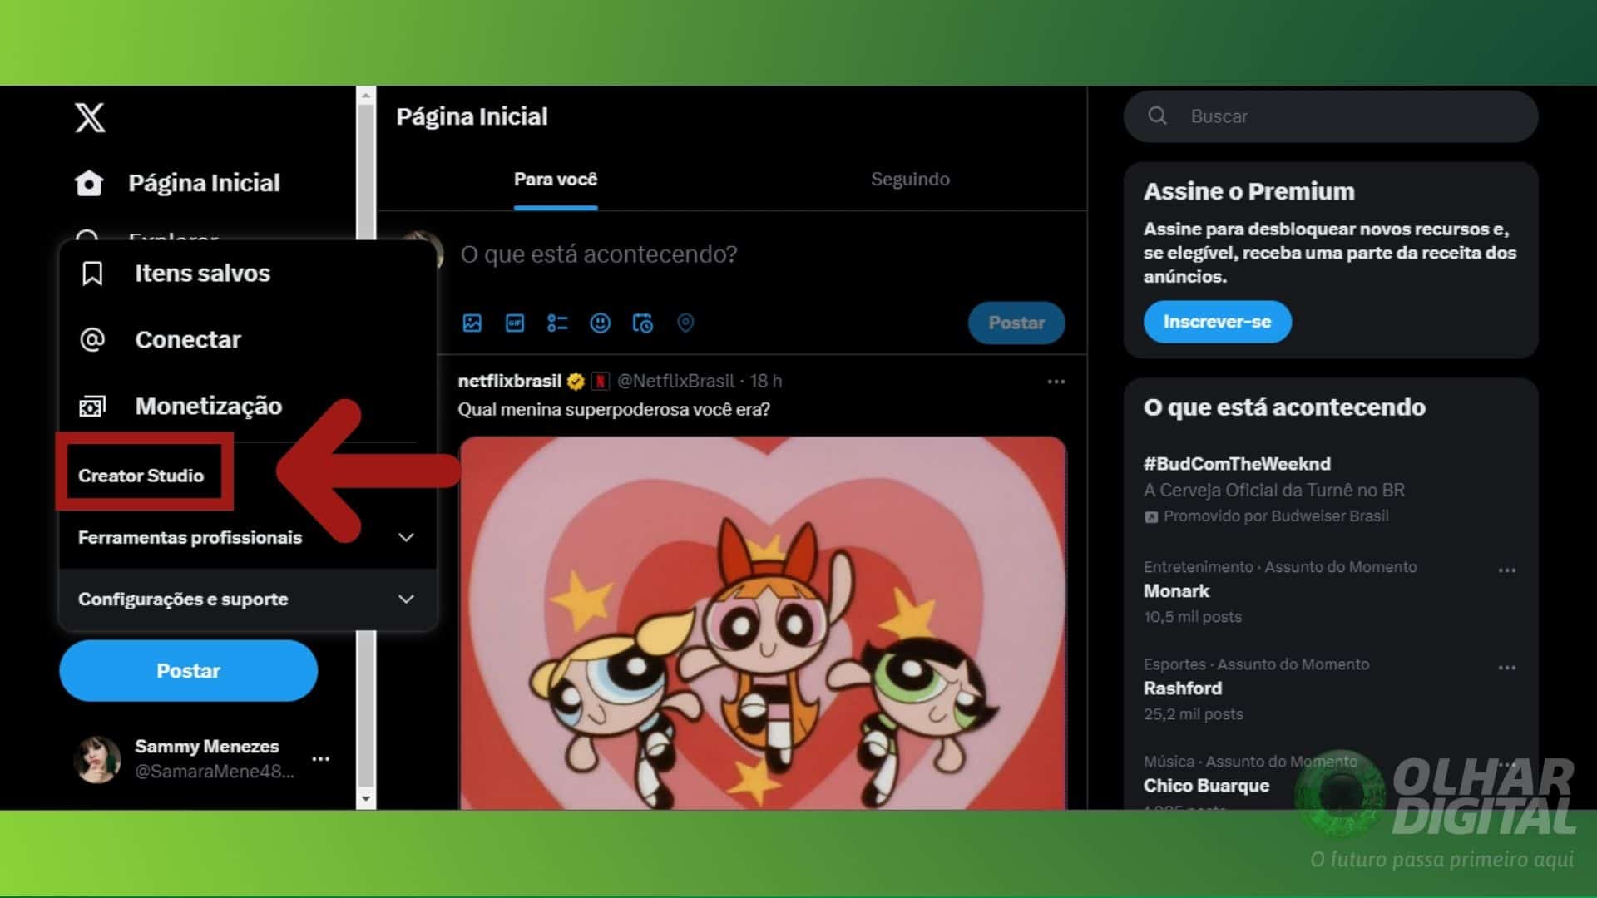The width and height of the screenshot is (1597, 898).
Task: Click the X logo icon
Action: coord(90,117)
